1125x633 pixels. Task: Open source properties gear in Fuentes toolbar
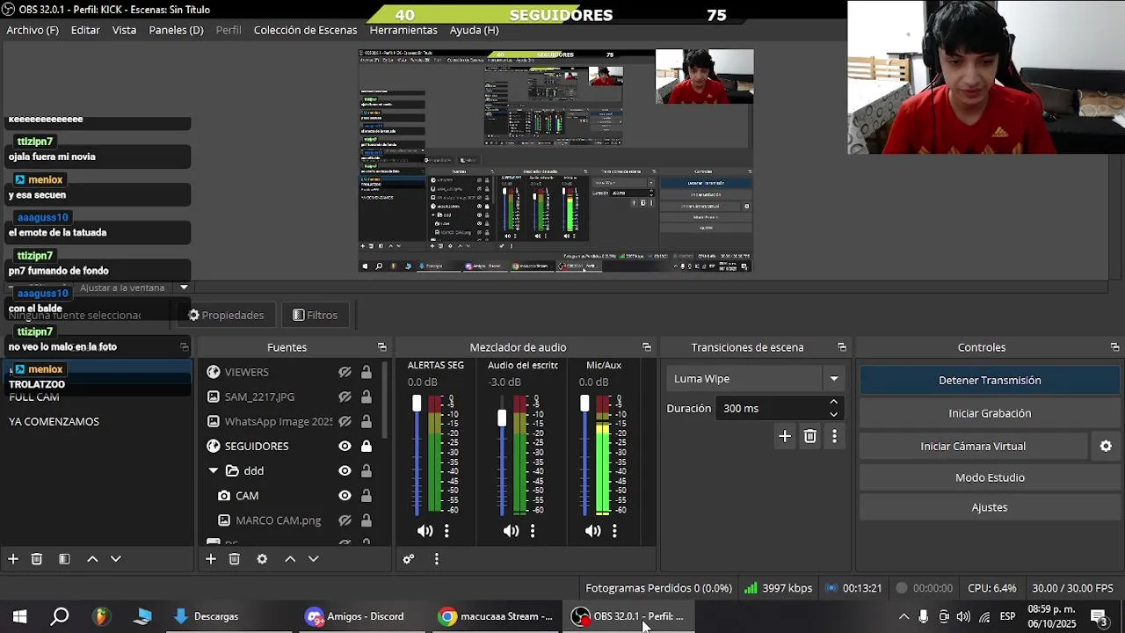click(x=262, y=559)
